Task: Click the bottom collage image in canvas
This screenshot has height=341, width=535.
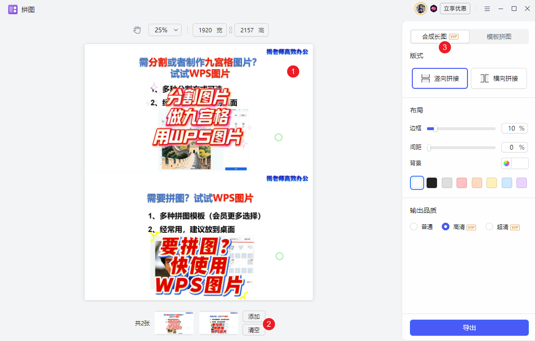Action: [x=199, y=236]
